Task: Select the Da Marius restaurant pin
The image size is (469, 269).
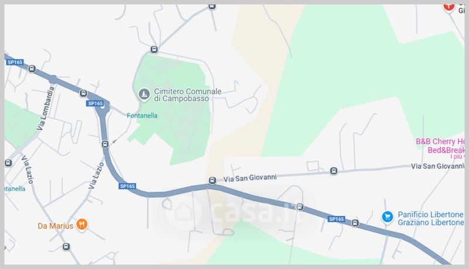Action: pyautogui.click(x=81, y=225)
